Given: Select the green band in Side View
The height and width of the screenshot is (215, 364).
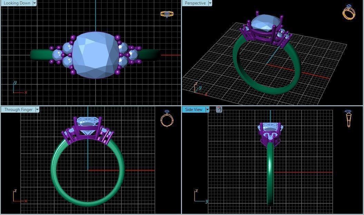Looking at the screenshot, I should click(270, 174).
